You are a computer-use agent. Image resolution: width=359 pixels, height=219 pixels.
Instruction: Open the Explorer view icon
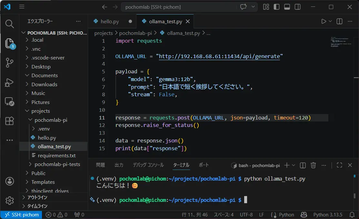pos(9,43)
